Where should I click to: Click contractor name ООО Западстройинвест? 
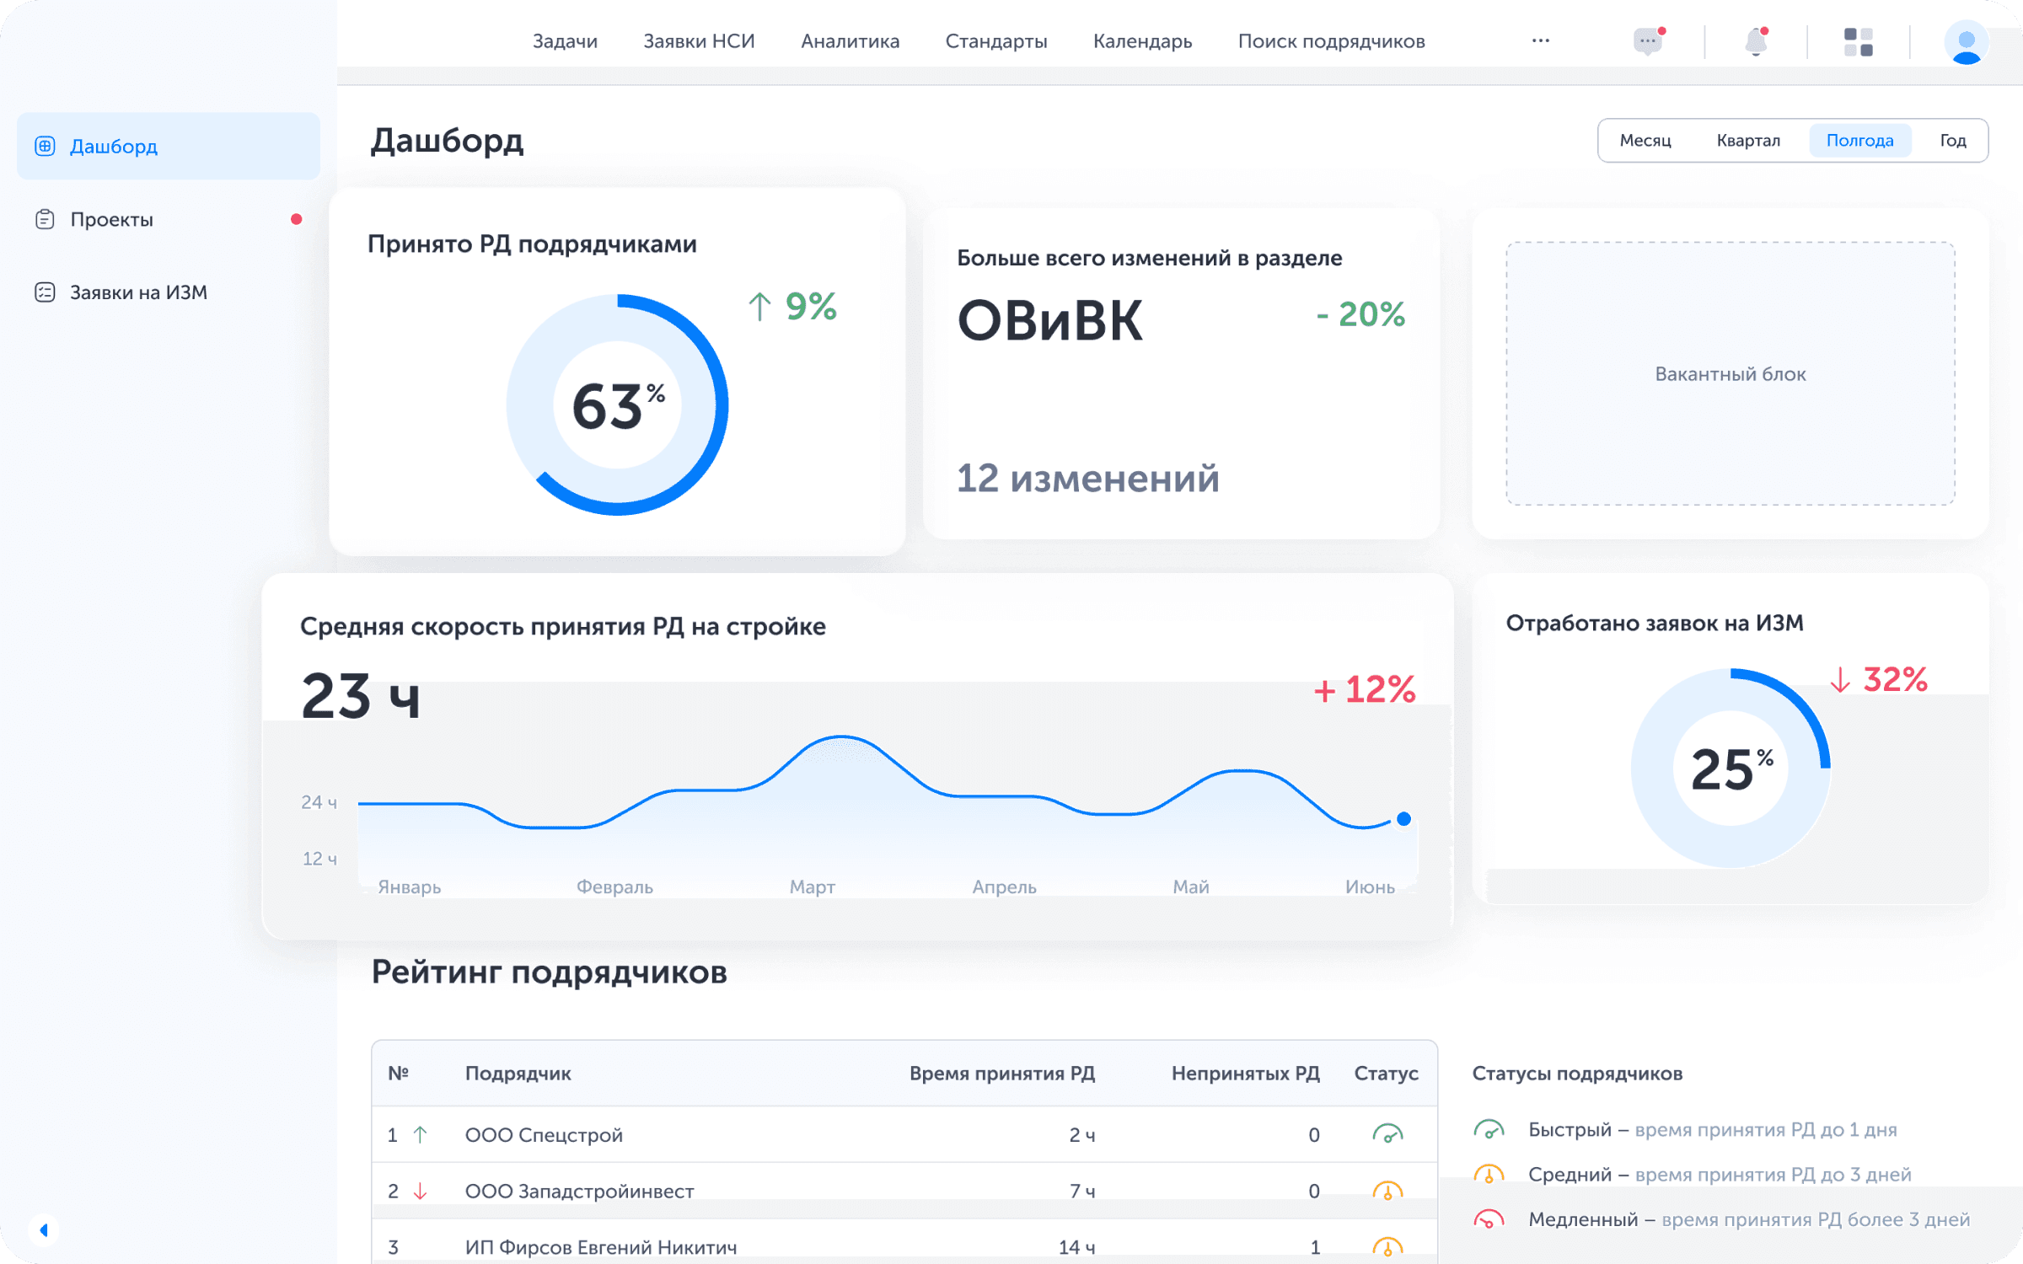[x=579, y=1191]
